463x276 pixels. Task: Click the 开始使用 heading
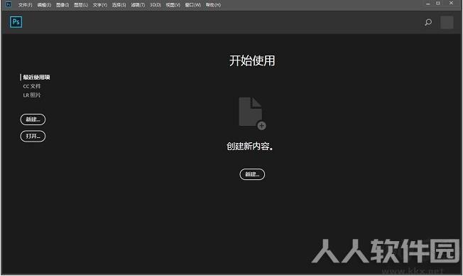pos(252,60)
